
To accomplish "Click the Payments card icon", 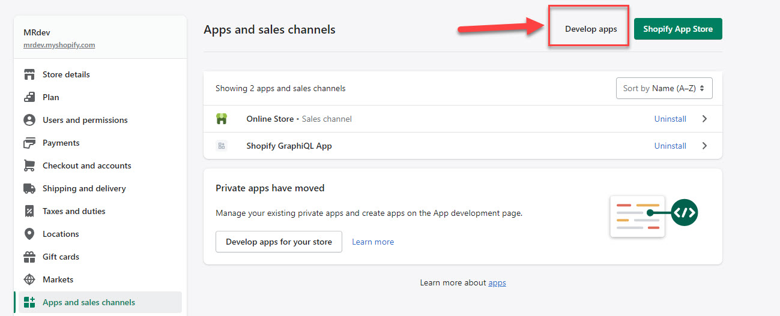I will [29, 143].
